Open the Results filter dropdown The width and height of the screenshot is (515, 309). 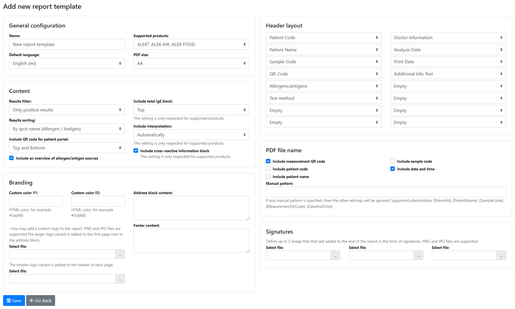[x=67, y=110]
